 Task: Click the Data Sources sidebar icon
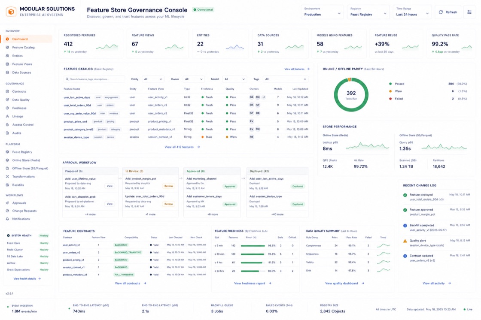[7, 72]
